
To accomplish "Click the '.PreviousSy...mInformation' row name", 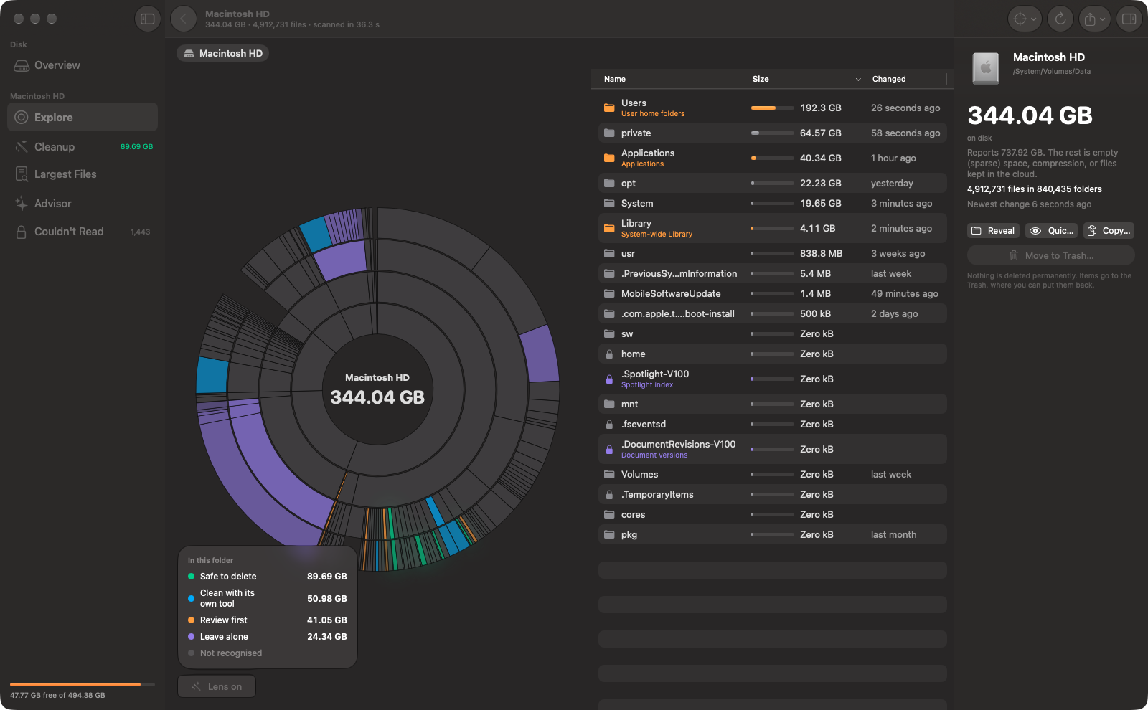I will click(679, 273).
